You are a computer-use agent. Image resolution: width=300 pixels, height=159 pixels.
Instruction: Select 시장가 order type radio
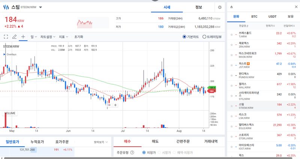pos(159,153)
